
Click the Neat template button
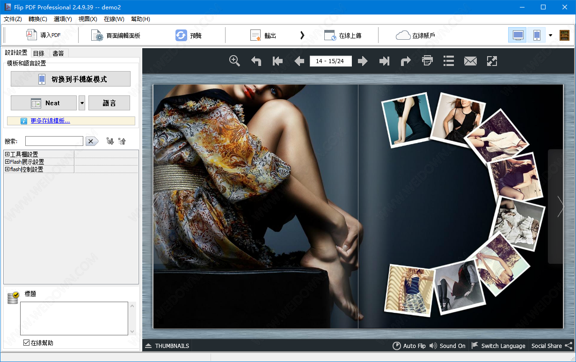coord(44,103)
